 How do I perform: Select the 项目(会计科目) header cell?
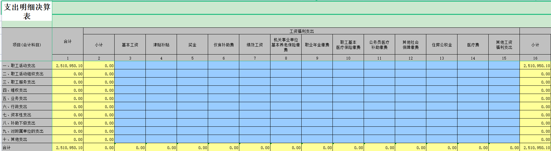click(27, 45)
